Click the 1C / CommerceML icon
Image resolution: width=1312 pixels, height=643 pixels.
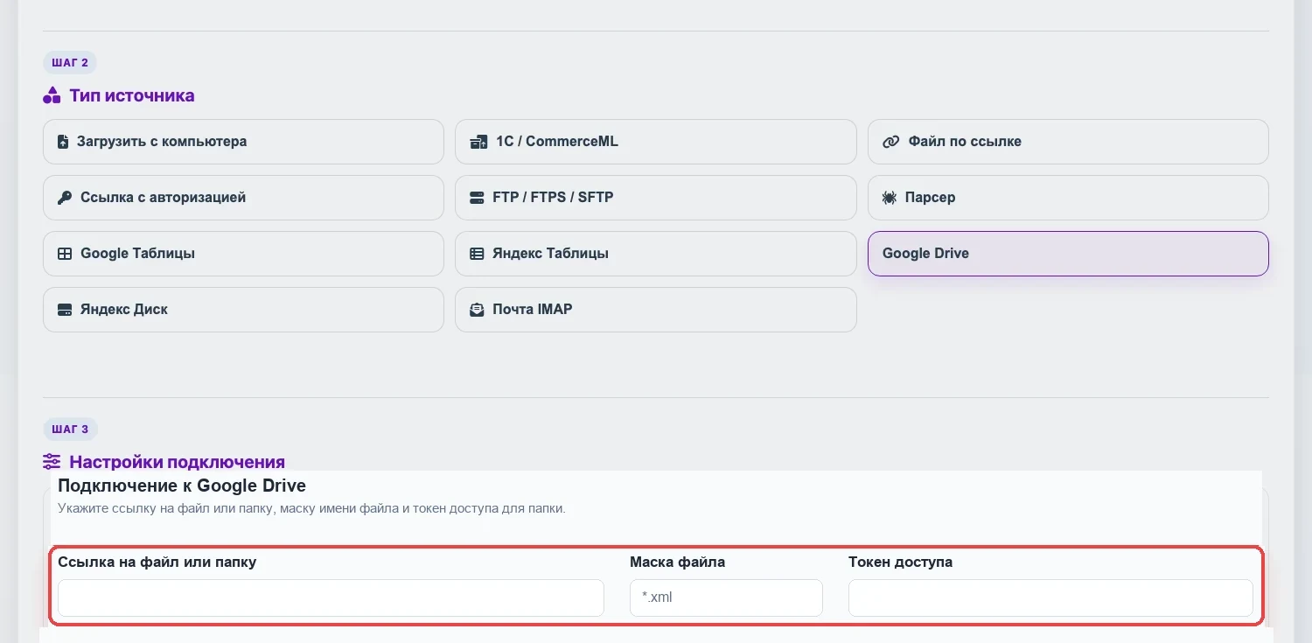478,142
